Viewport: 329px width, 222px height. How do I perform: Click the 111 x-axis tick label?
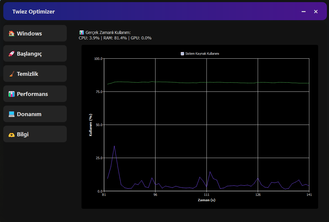(207, 195)
